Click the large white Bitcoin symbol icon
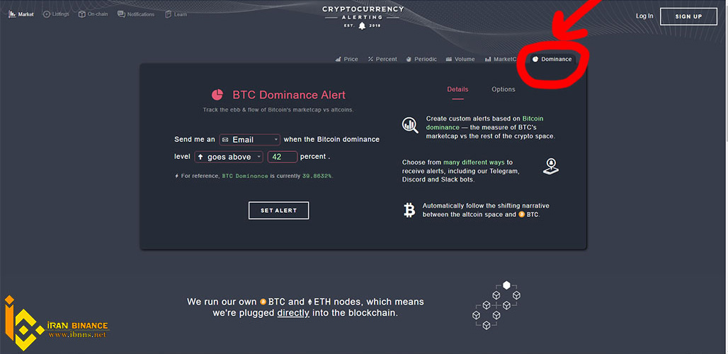The width and height of the screenshot is (728, 354). pos(409,210)
